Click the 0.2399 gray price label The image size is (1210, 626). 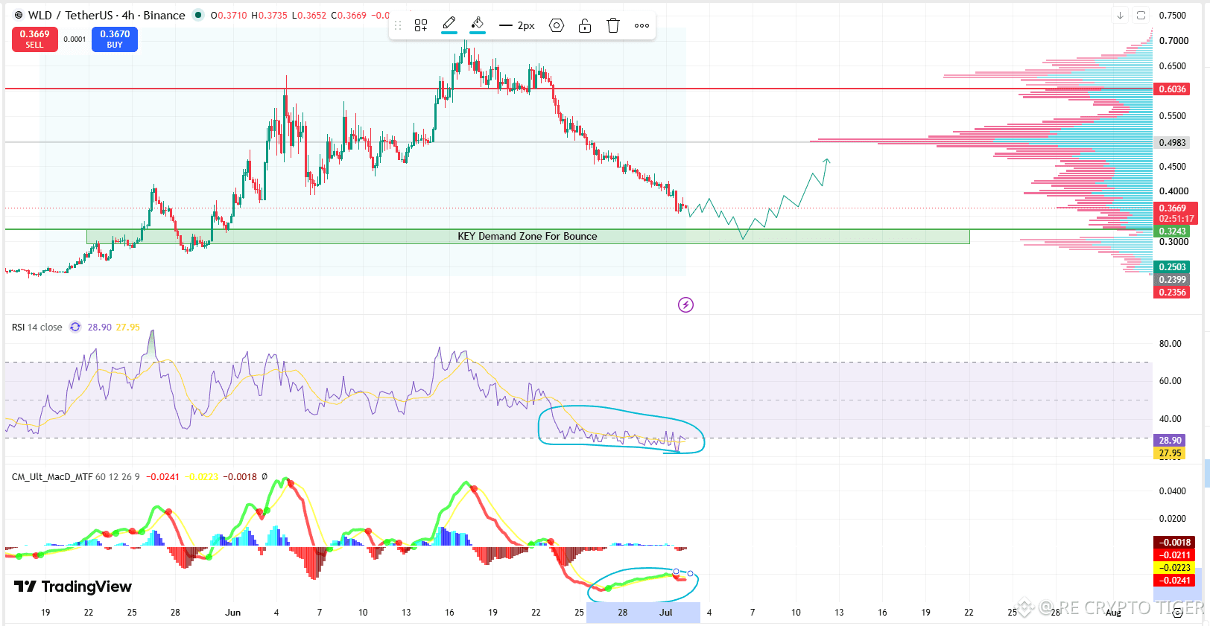point(1172,280)
